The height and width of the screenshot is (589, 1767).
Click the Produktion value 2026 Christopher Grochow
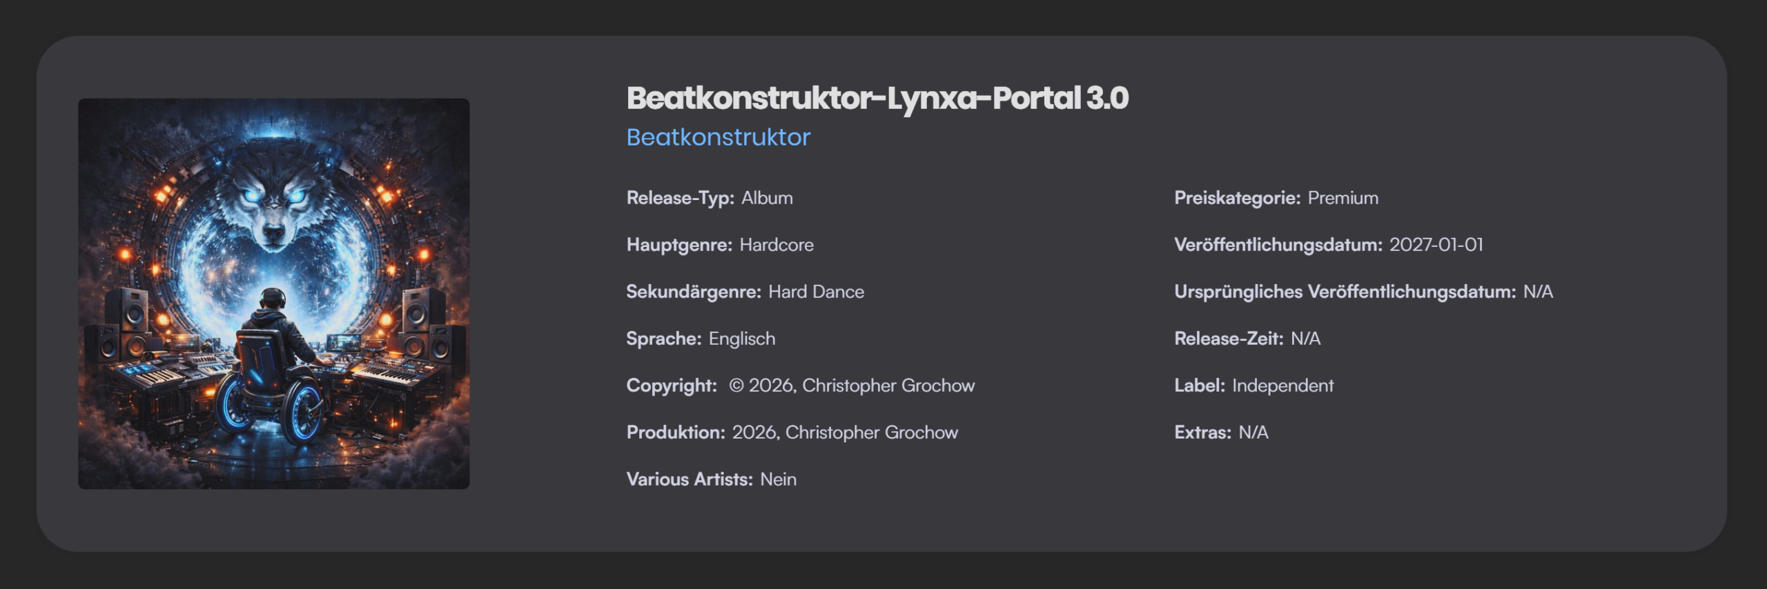(845, 432)
